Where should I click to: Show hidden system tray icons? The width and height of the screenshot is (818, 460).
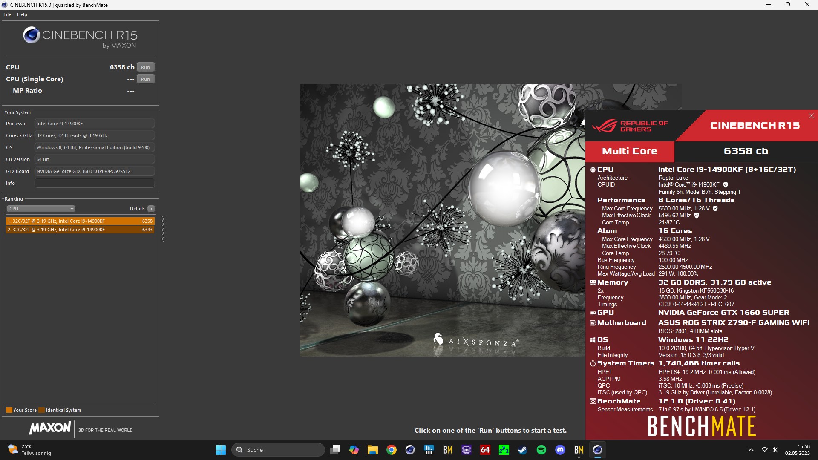751,450
